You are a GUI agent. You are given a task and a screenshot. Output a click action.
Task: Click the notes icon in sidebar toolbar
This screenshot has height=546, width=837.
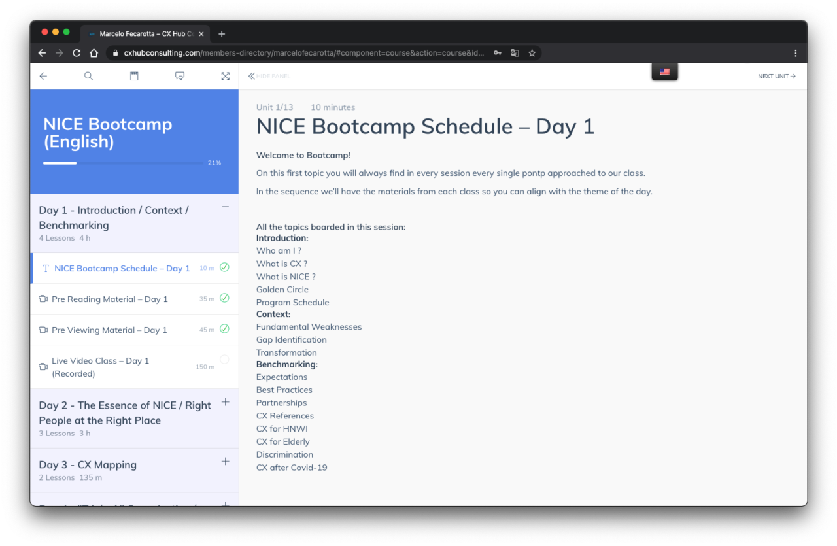(134, 76)
